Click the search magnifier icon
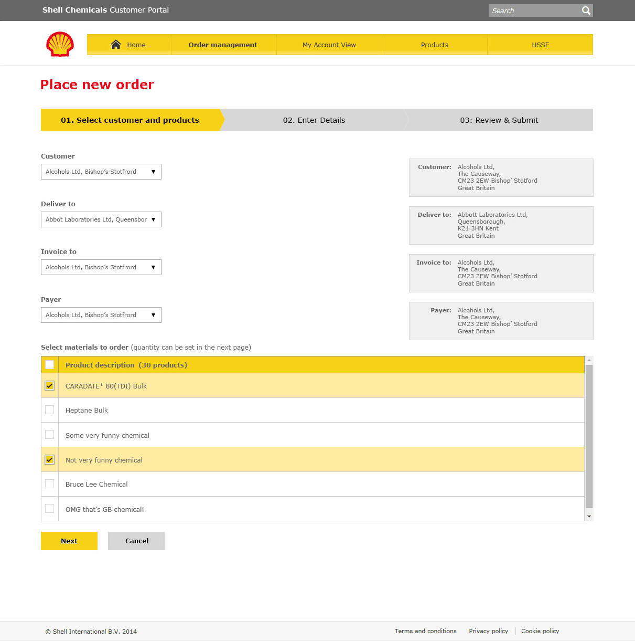The image size is (635, 641). 585,10
